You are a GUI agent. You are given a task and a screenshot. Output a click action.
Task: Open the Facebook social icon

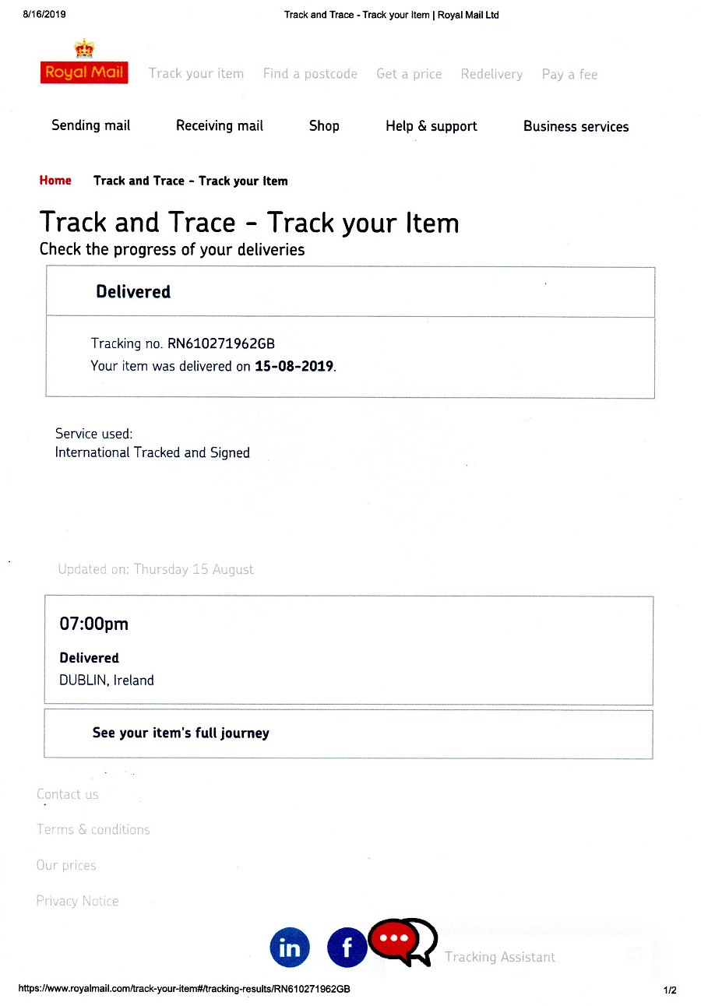click(x=347, y=948)
